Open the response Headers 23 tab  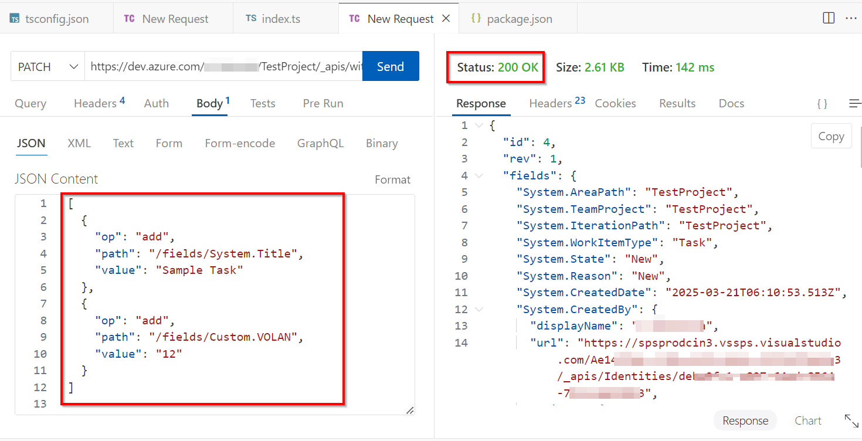click(557, 103)
